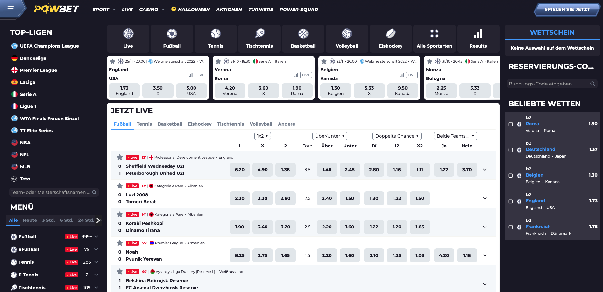The image size is (603, 292).
Task: Go to LIVE in top navigation
Action: (127, 10)
